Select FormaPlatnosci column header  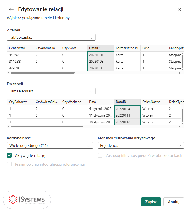(x=127, y=48)
